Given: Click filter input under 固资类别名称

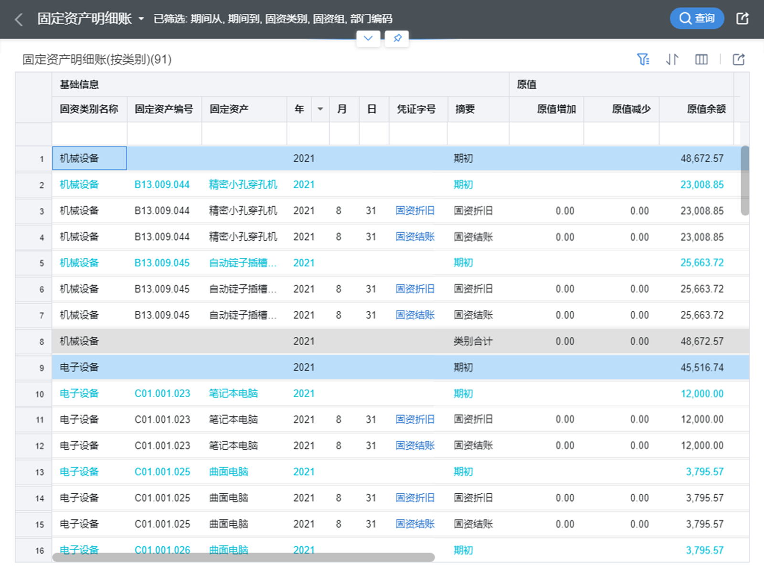Looking at the screenshot, I should (x=89, y=134).
